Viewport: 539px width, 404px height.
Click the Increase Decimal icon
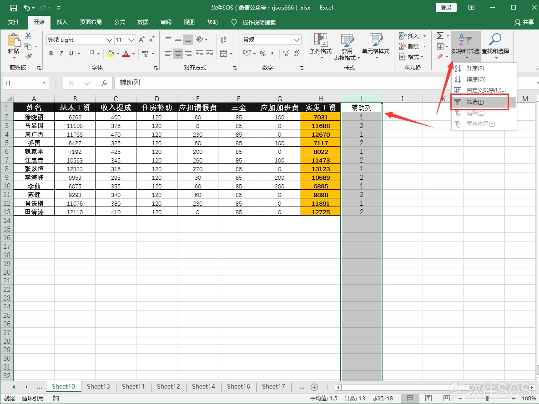pos(287,54)
